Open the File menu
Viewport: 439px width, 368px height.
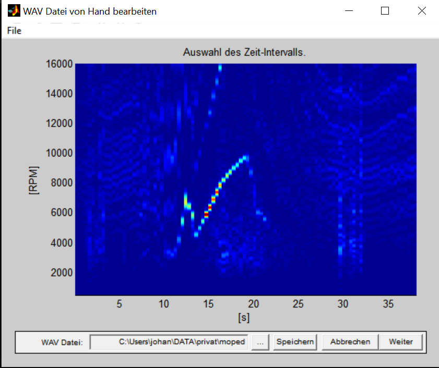point(14,30)
